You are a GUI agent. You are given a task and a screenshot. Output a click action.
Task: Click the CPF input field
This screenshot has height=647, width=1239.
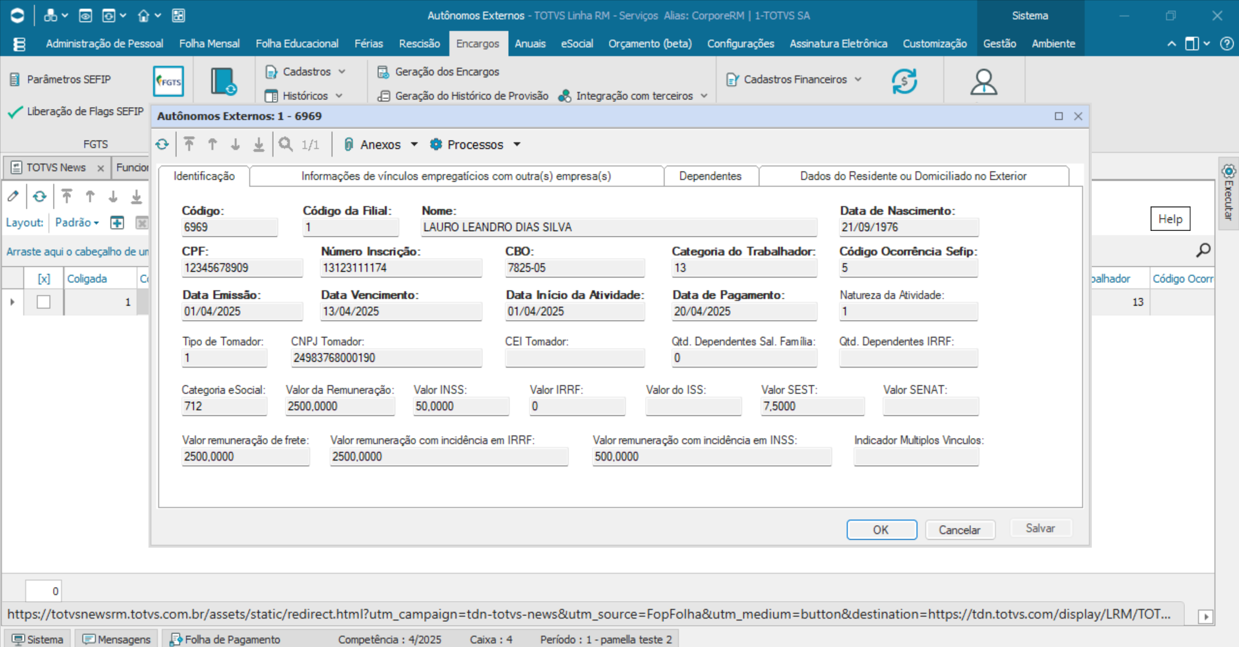pyautogui.click(x=242, y=268)
